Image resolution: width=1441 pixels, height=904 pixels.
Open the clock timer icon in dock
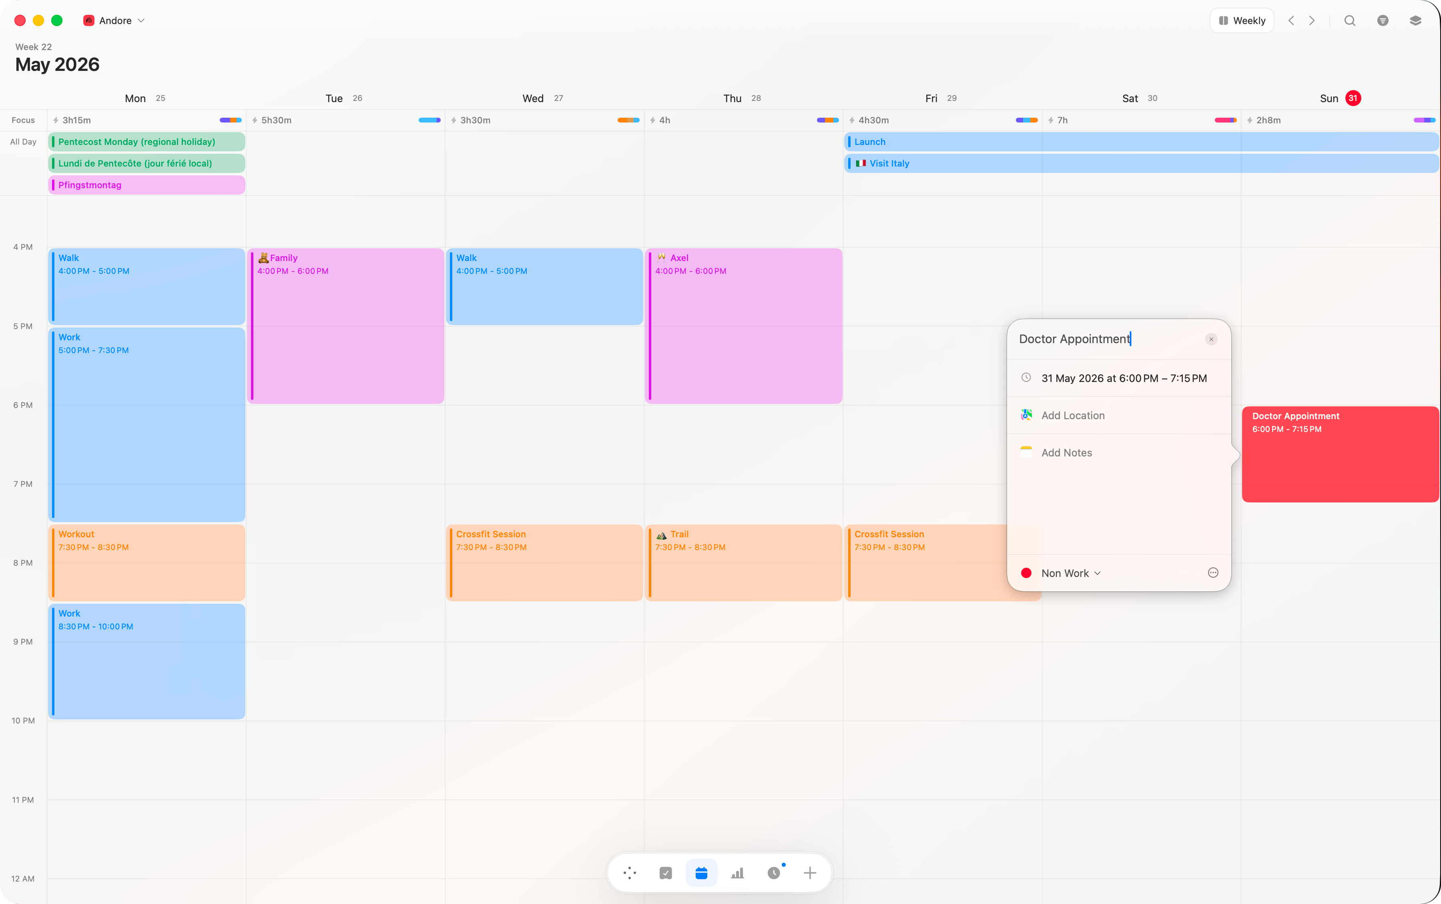click(x=773, y=873)
